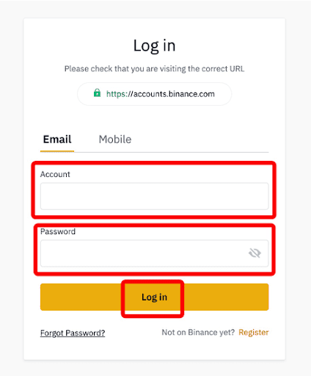This screenshot has height=376, width=311.
Task: Focus the Account input field
Action: click(x=155, y=196)
